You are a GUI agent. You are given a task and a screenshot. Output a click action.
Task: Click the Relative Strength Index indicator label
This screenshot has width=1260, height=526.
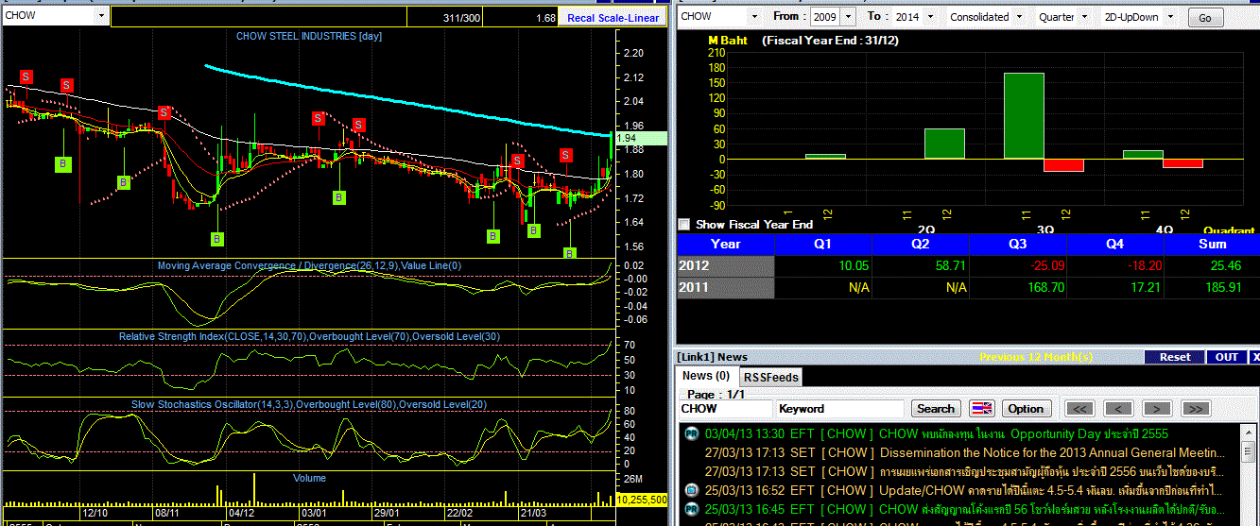308,336
